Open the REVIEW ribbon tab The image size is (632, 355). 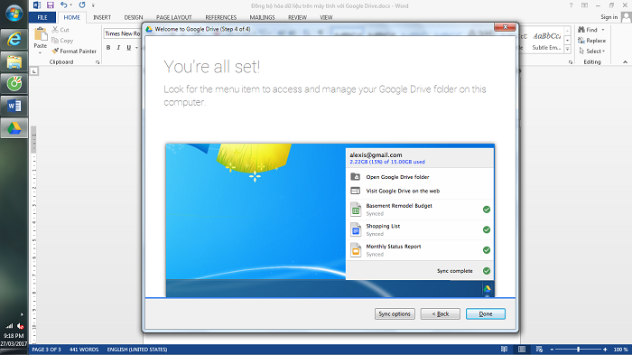pyautogui.click(x=297, y=17)
